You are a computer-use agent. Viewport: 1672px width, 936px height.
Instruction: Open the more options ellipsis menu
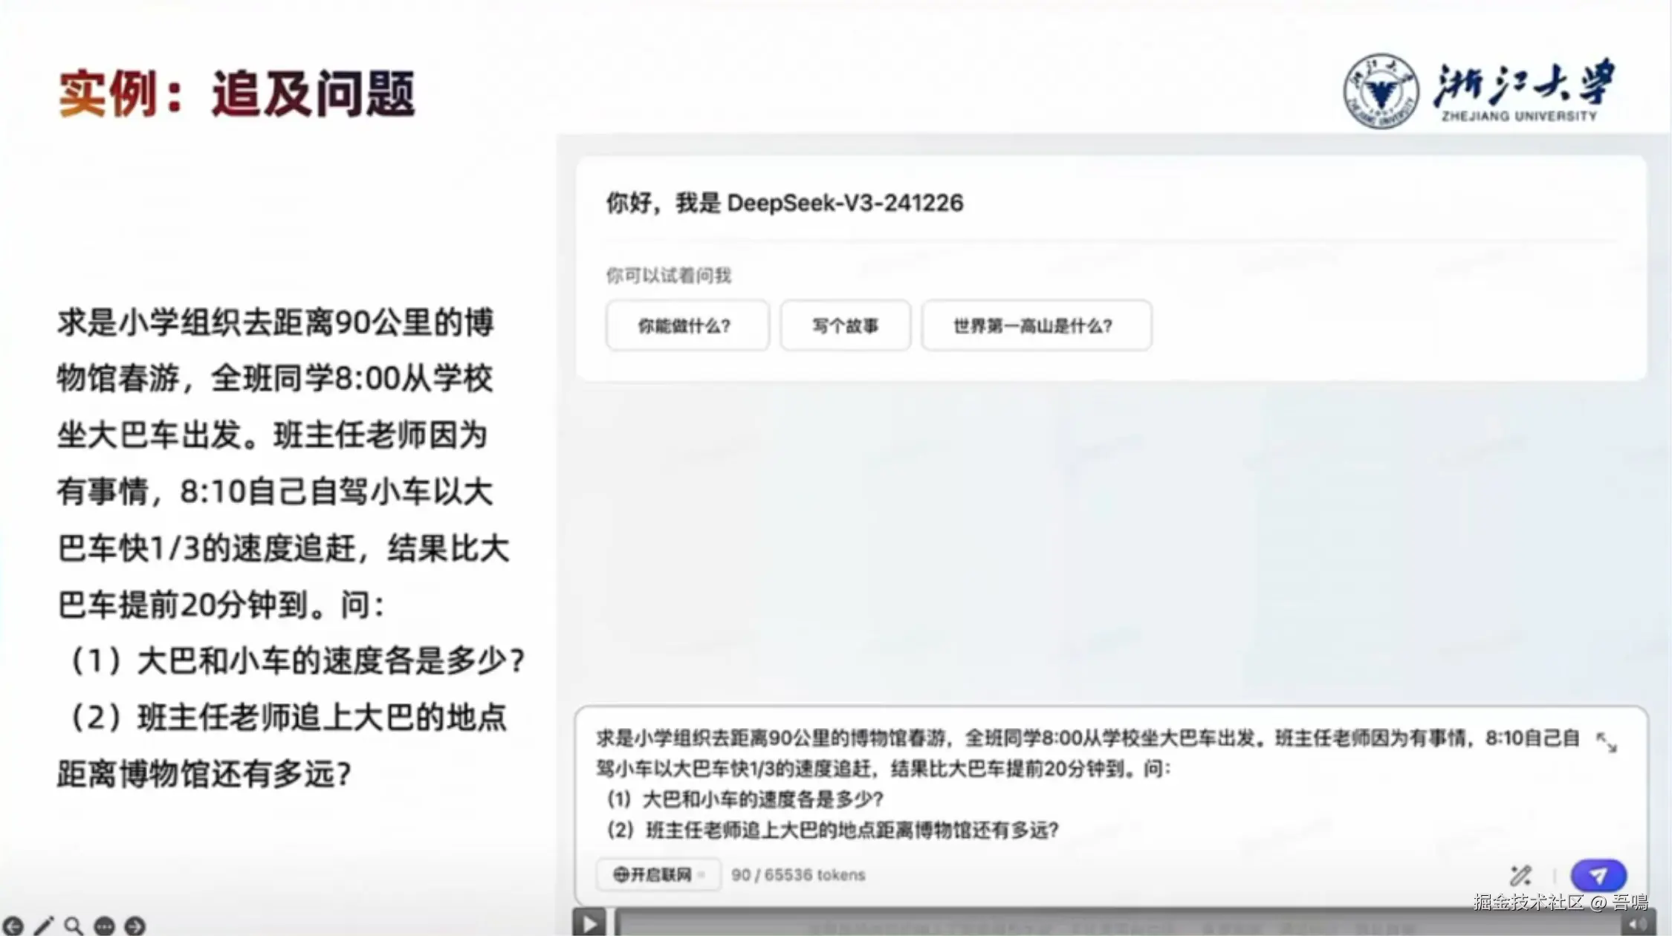pos(104,926)
